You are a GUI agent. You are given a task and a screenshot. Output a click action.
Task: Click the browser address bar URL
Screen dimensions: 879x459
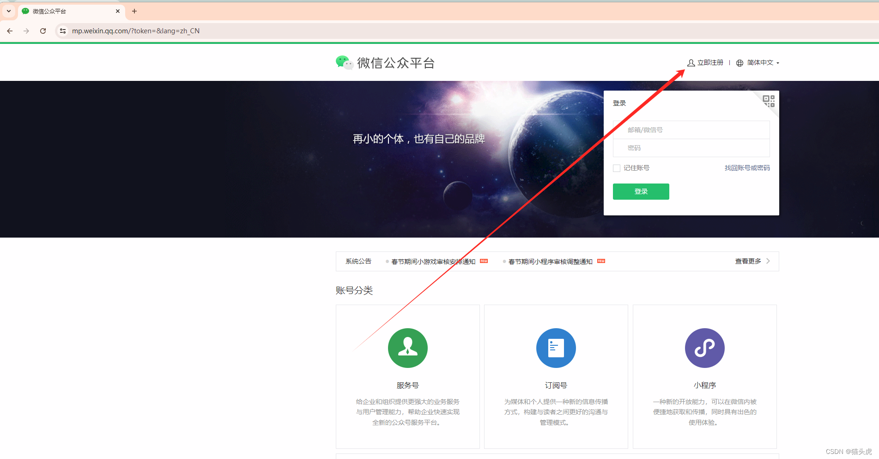pyautogui.click(x=136, y=31)
